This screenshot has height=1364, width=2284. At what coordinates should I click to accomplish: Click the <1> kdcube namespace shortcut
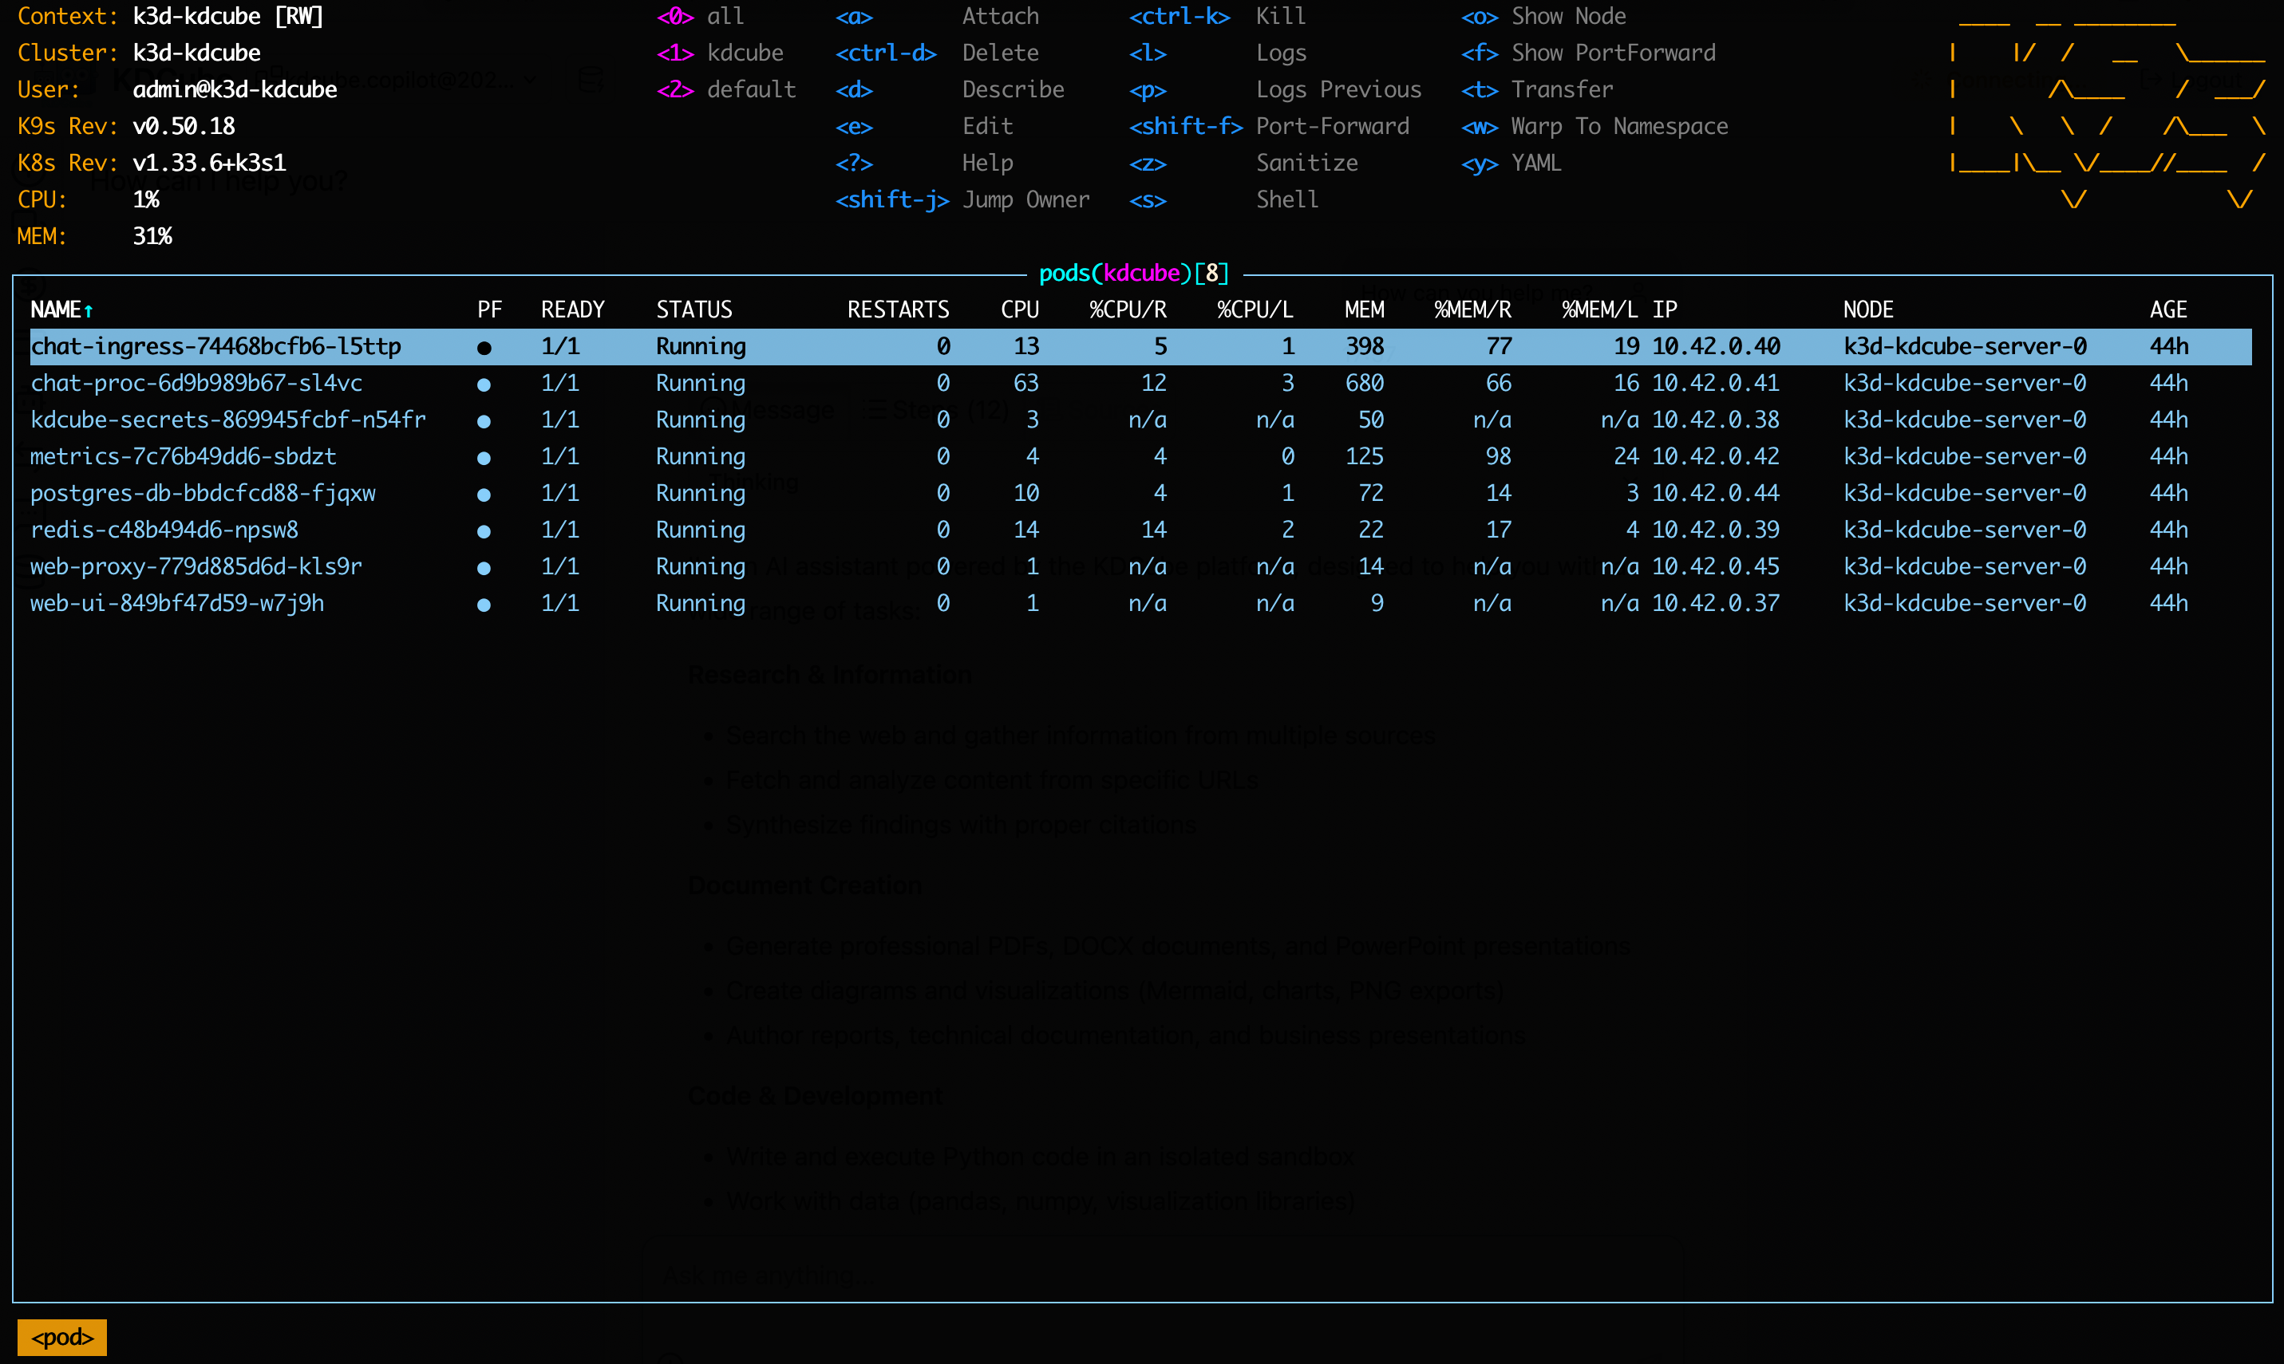720,53
